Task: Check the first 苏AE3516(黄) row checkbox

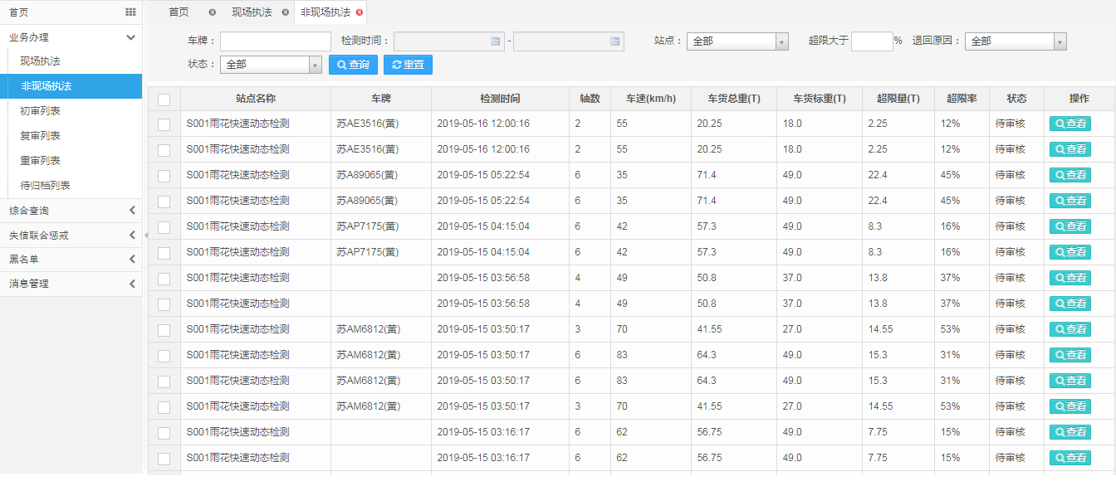Action: pos(164,124)
